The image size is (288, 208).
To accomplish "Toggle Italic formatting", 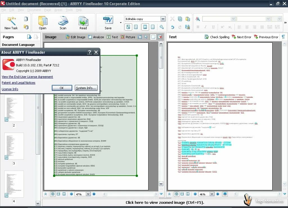I will click(x=205, y=27).
